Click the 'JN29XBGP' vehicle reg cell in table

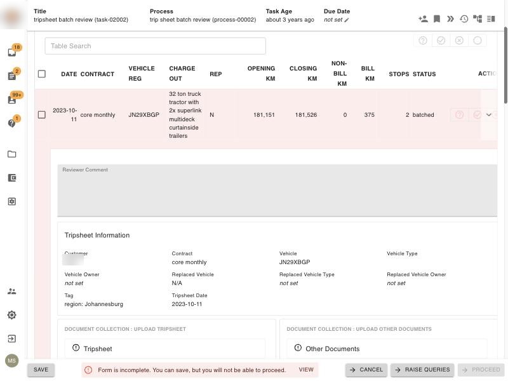pyautogui.click(x=144, y=115)
